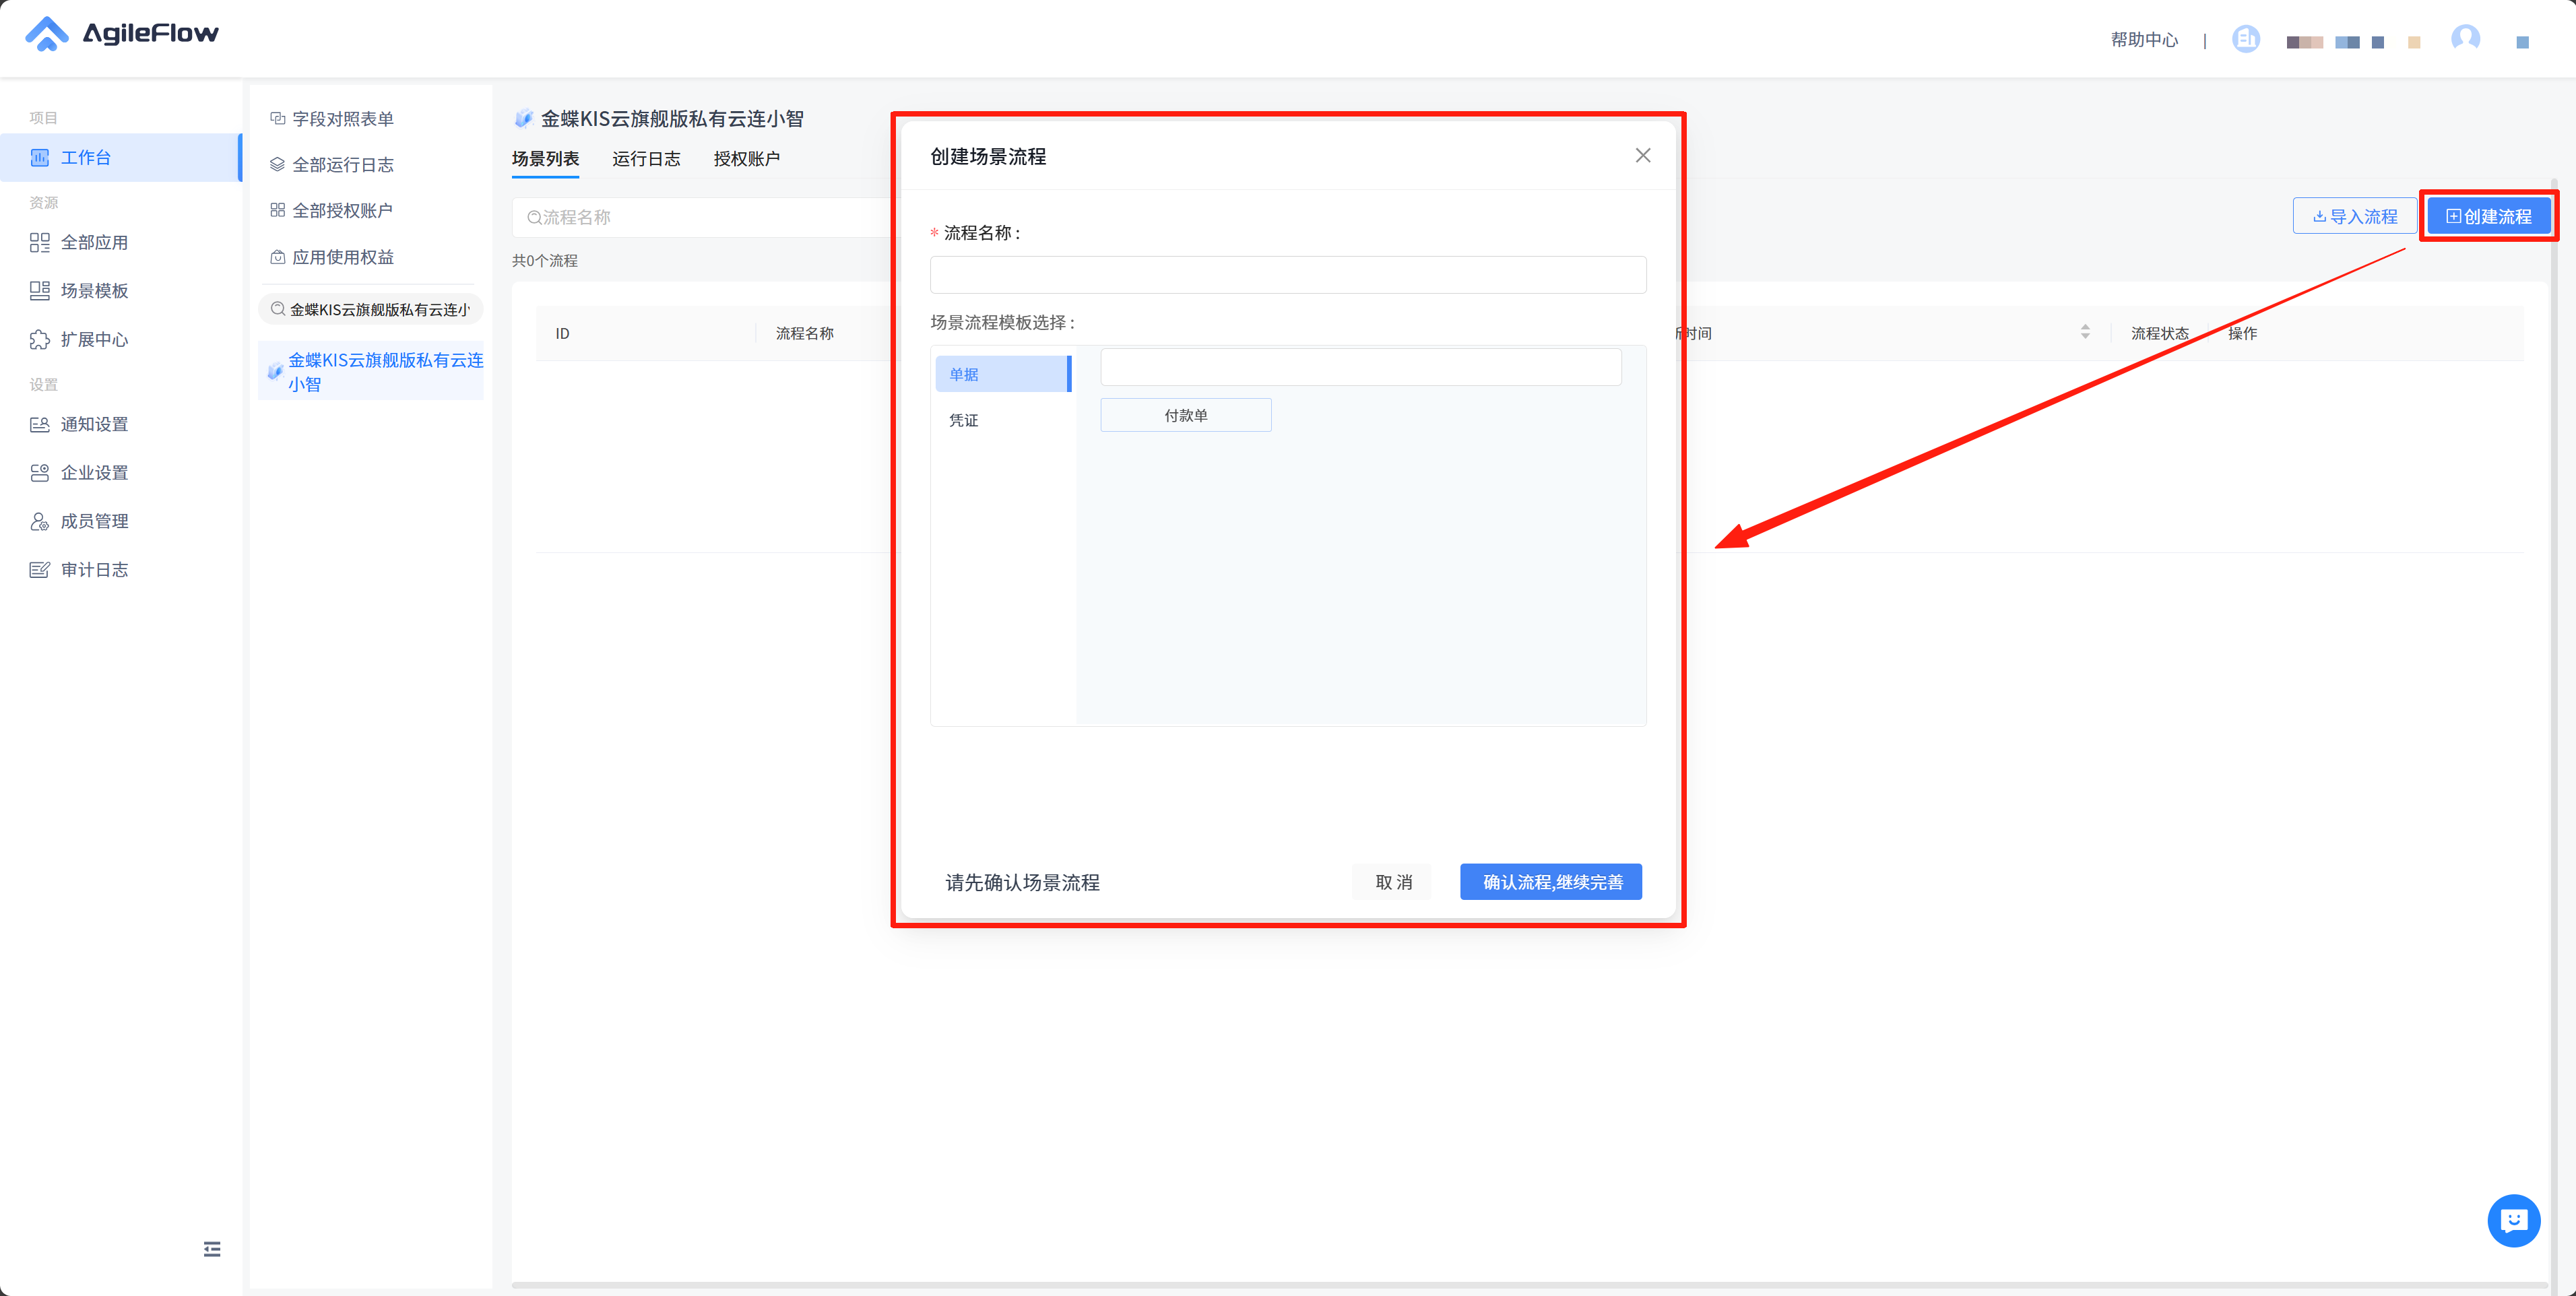Click the user avatar icon
This screenshot has height=1296, width=2576.
2465,38
